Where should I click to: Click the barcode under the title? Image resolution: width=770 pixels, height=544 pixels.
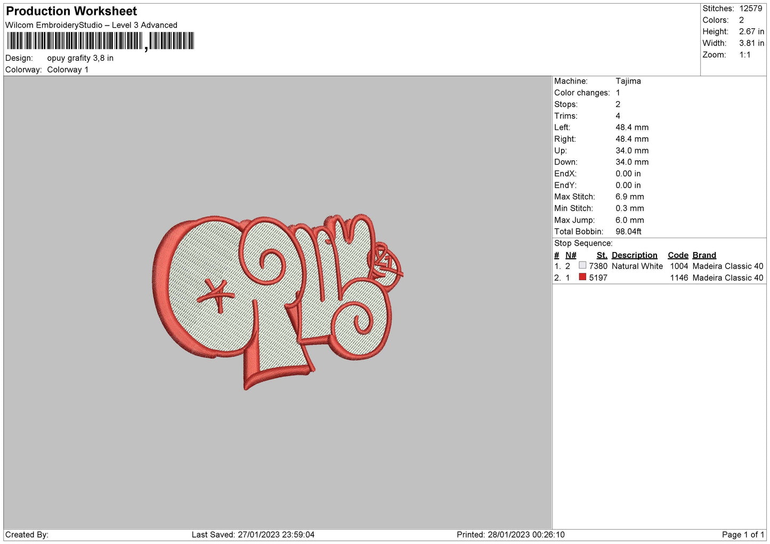point(100,41)
